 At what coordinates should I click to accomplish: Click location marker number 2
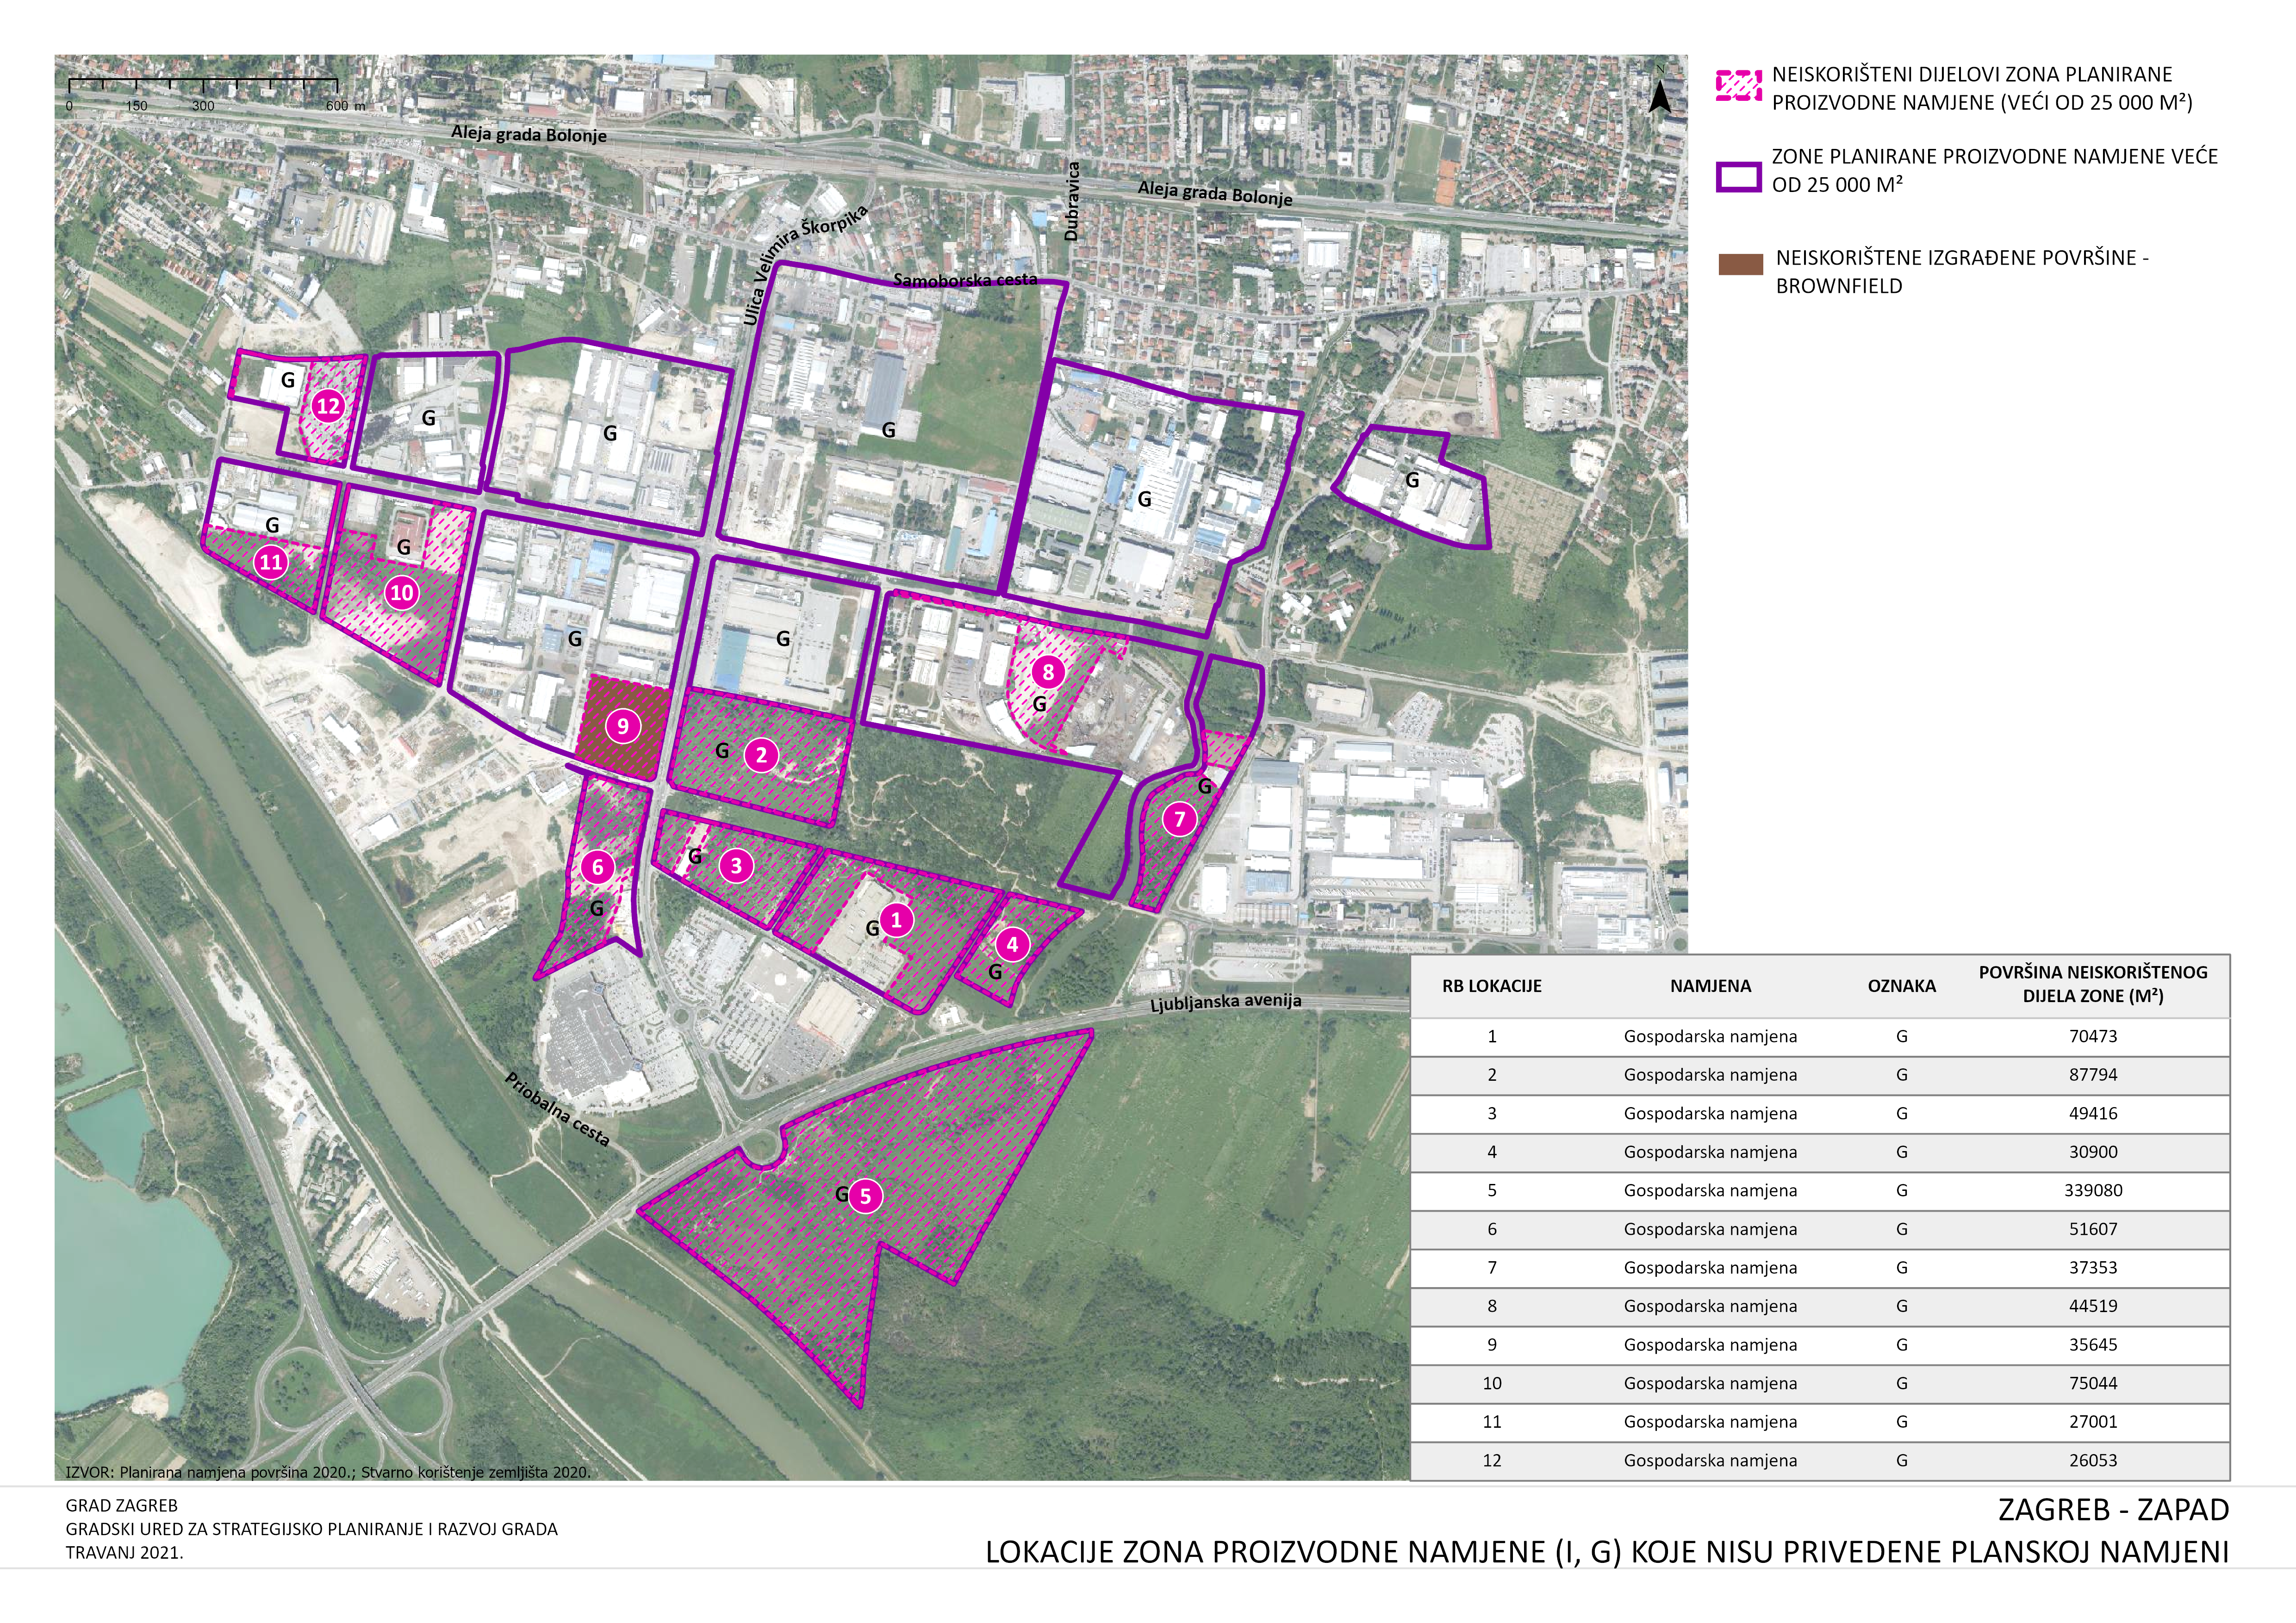point(761,755)
